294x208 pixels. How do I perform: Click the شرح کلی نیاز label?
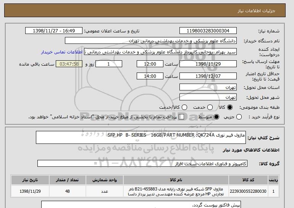(x=263, y=138)
